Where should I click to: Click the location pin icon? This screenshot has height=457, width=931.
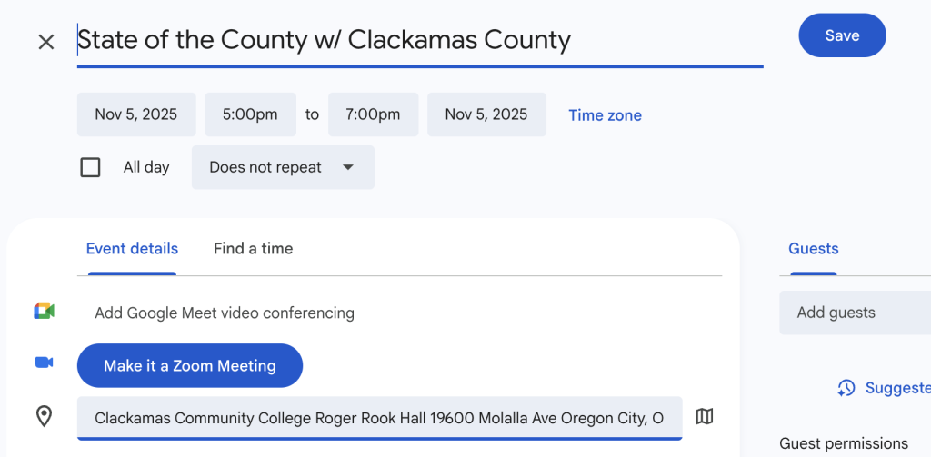44,416
